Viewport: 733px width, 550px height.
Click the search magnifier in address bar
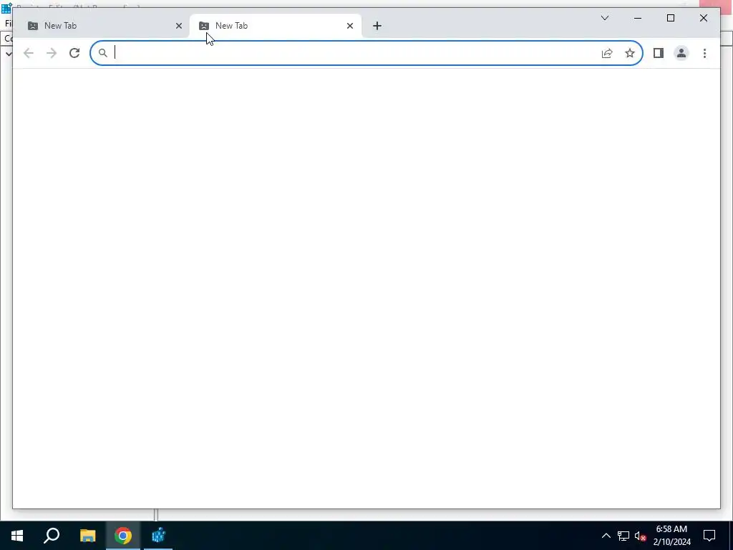(x=103, y=53)
